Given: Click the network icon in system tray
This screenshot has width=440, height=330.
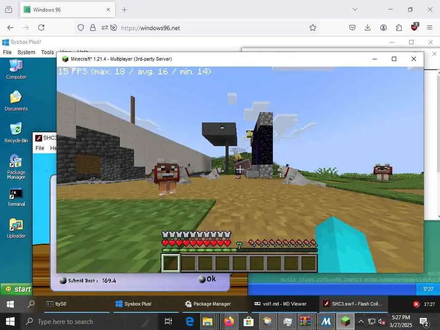Looking at the screenshot, I should point(372,321).
